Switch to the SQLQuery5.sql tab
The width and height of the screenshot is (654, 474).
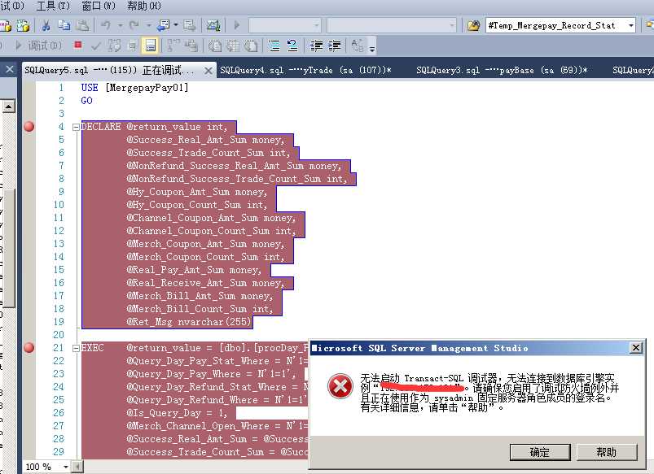(x=109, y=70)
